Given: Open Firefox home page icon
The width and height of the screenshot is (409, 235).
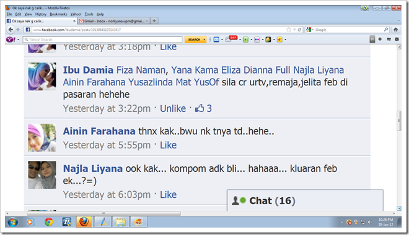Looking at the screenshot, I should point(395,30).
